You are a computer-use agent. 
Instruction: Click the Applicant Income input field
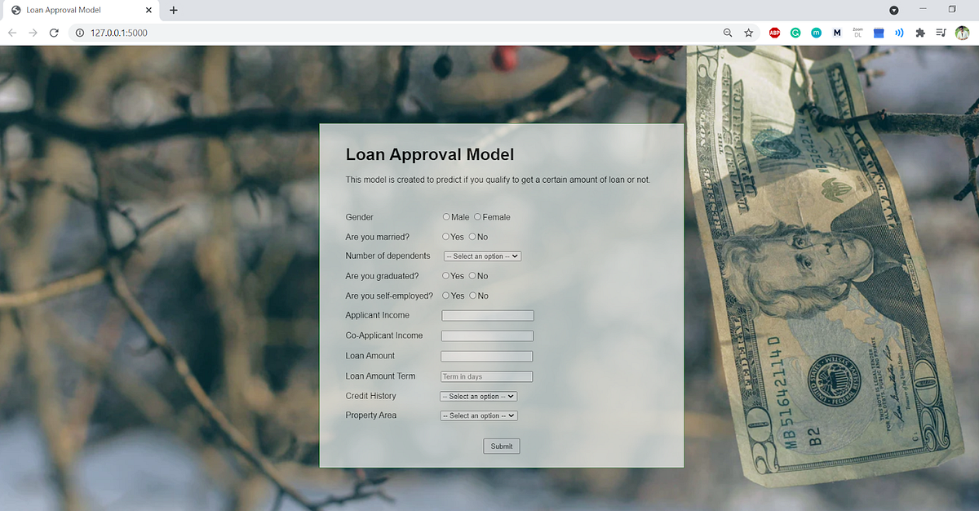click(487, 315)
